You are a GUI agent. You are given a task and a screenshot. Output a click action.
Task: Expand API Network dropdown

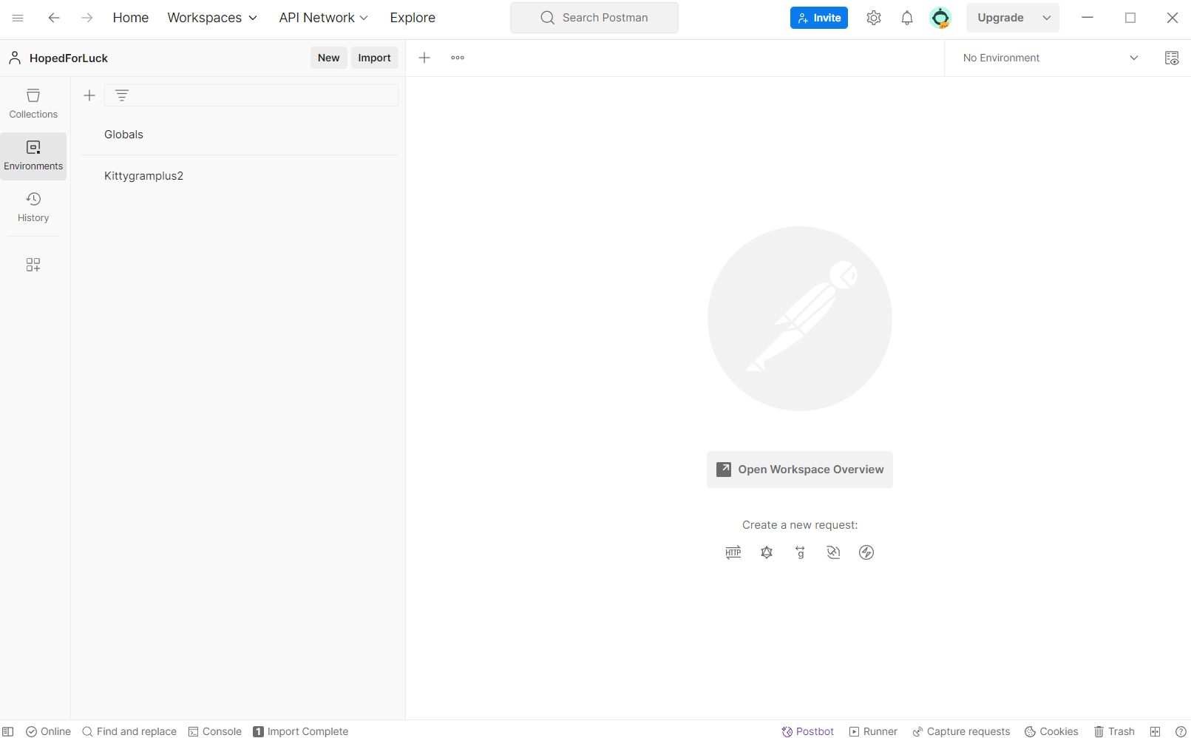[x=323, y=18]
